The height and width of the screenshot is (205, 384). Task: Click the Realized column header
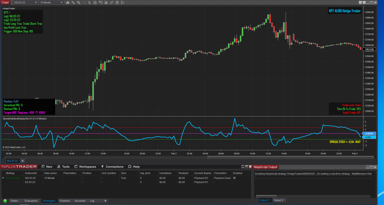click(x=183, y=173)
